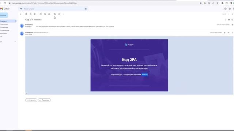Image resolution: width=234 pixels, height=131 pixels.
Task: Open the Помеченные starred folder
Action: (4, 24)
